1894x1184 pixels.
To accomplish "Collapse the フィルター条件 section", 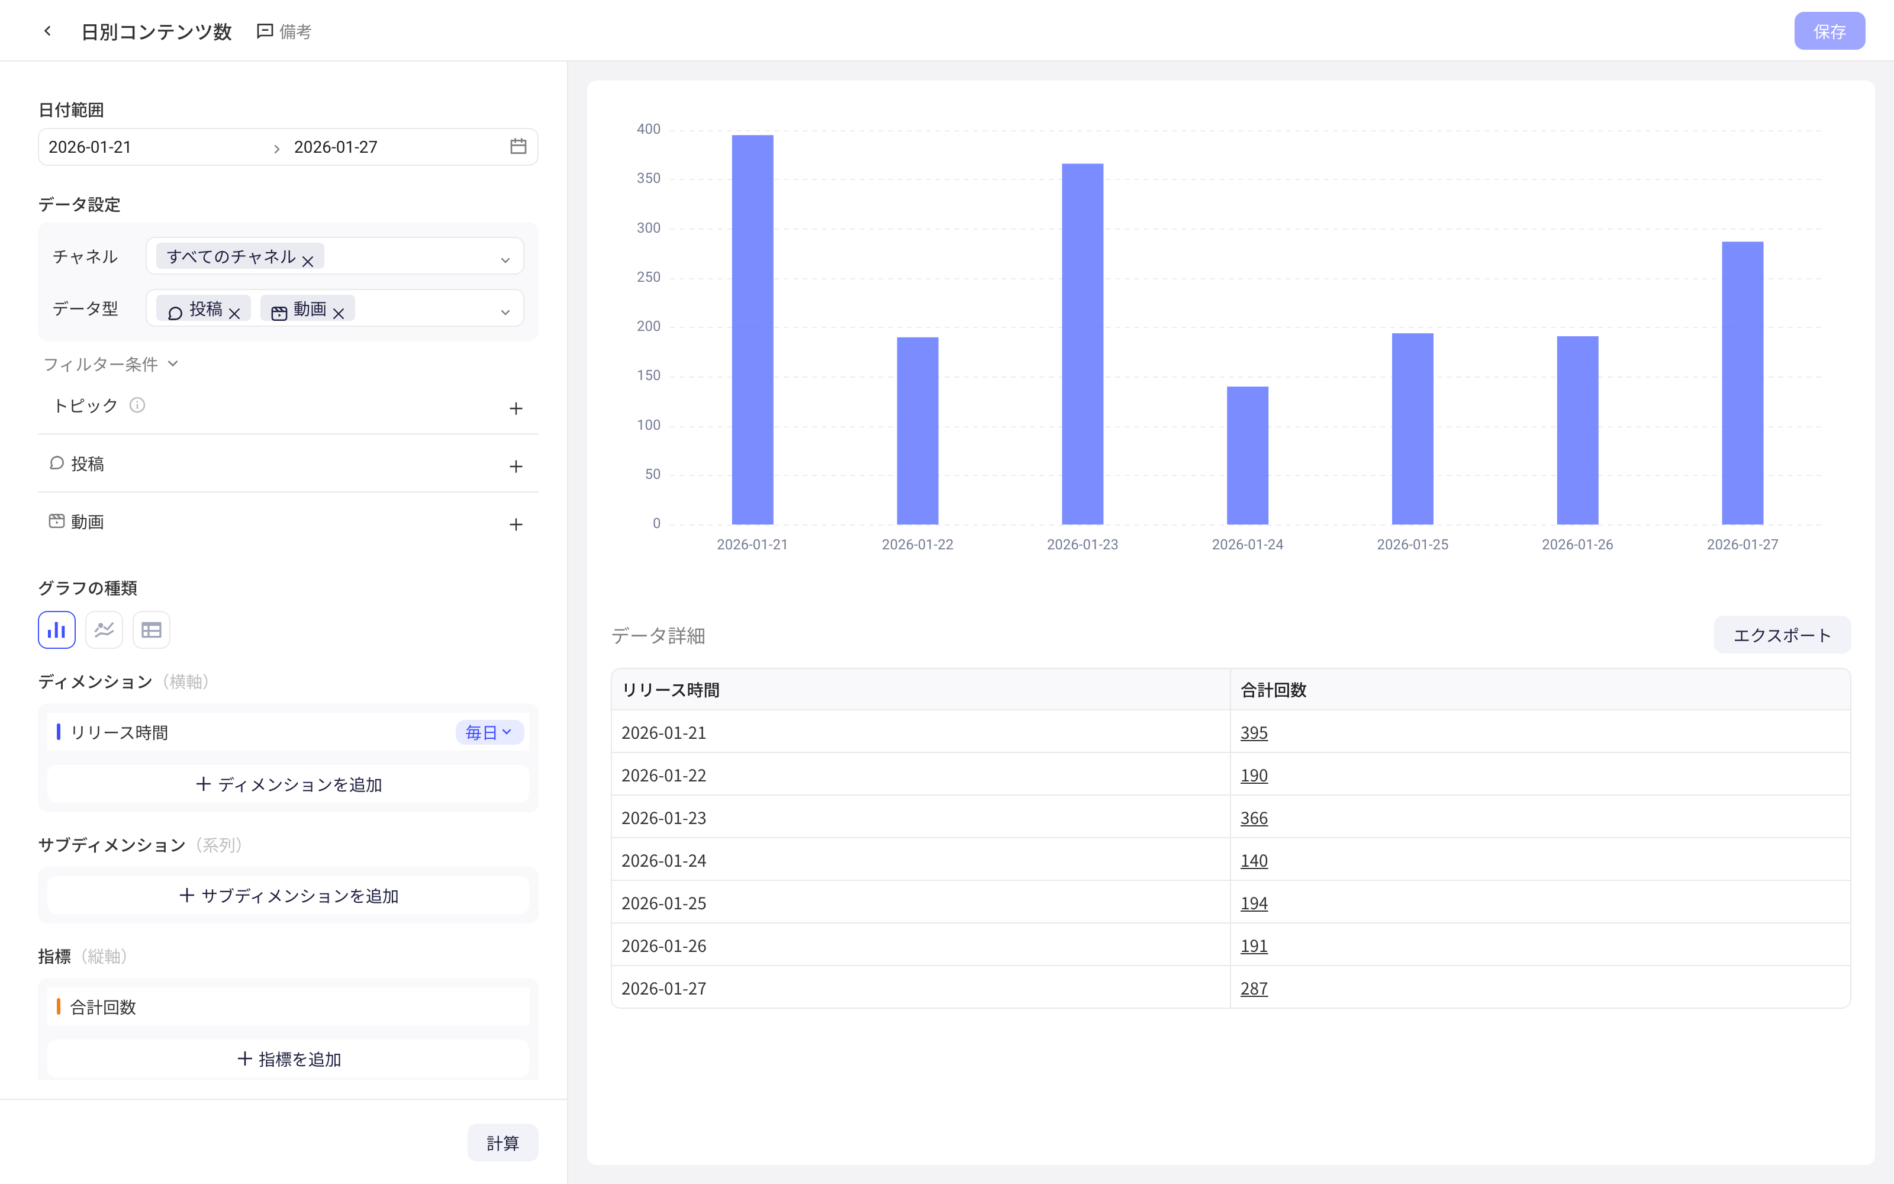I will coord(111,364).
